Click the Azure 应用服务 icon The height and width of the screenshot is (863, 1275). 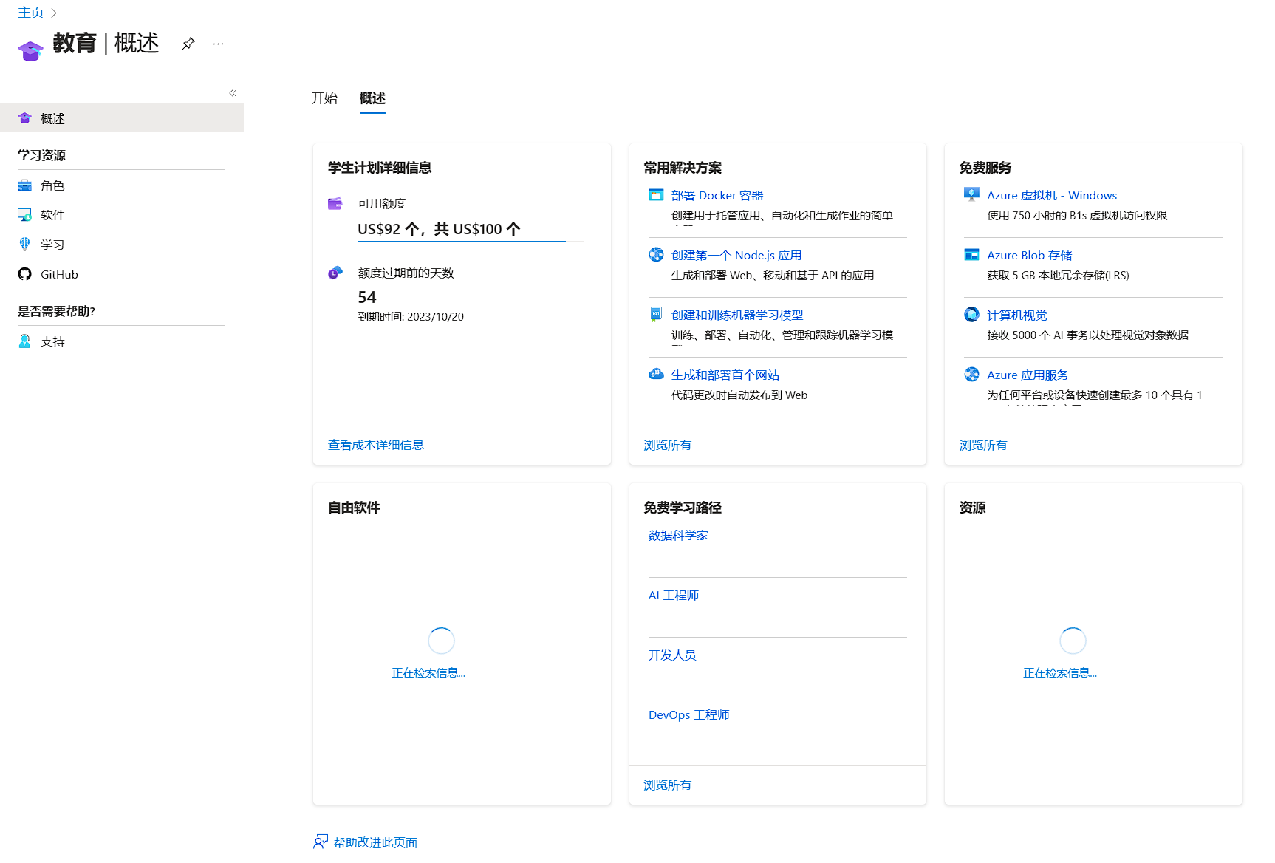point(971,375)
